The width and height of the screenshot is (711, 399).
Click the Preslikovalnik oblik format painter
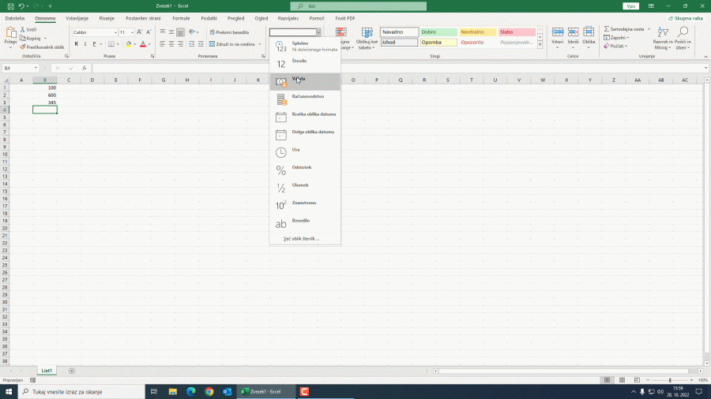(x=44, y=47)
